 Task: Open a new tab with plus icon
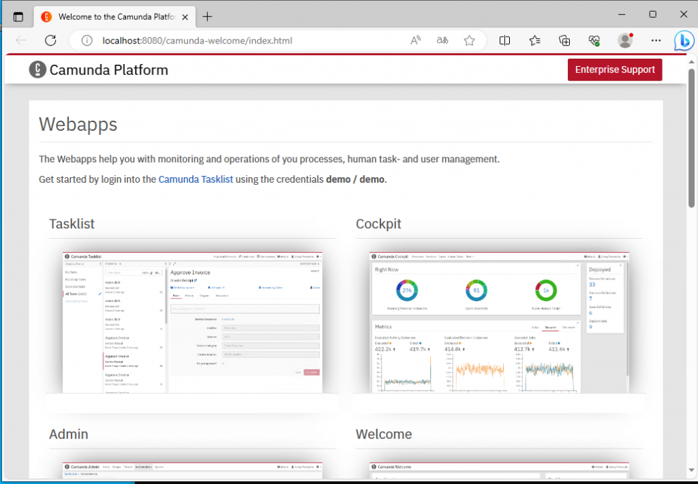207,17
